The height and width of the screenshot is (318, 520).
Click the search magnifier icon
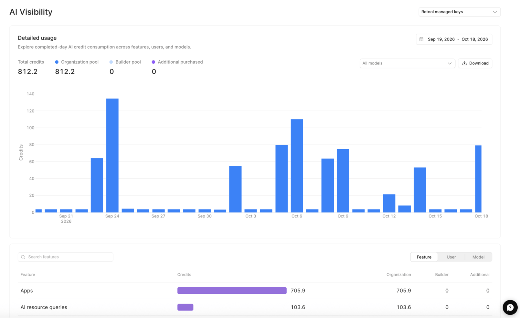(x=23, y=257)
